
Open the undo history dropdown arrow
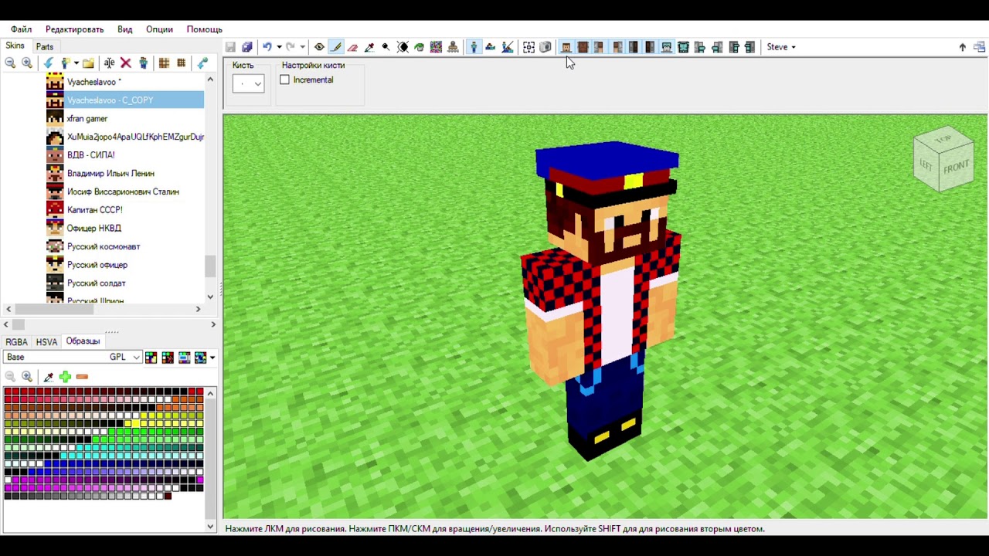279,47
